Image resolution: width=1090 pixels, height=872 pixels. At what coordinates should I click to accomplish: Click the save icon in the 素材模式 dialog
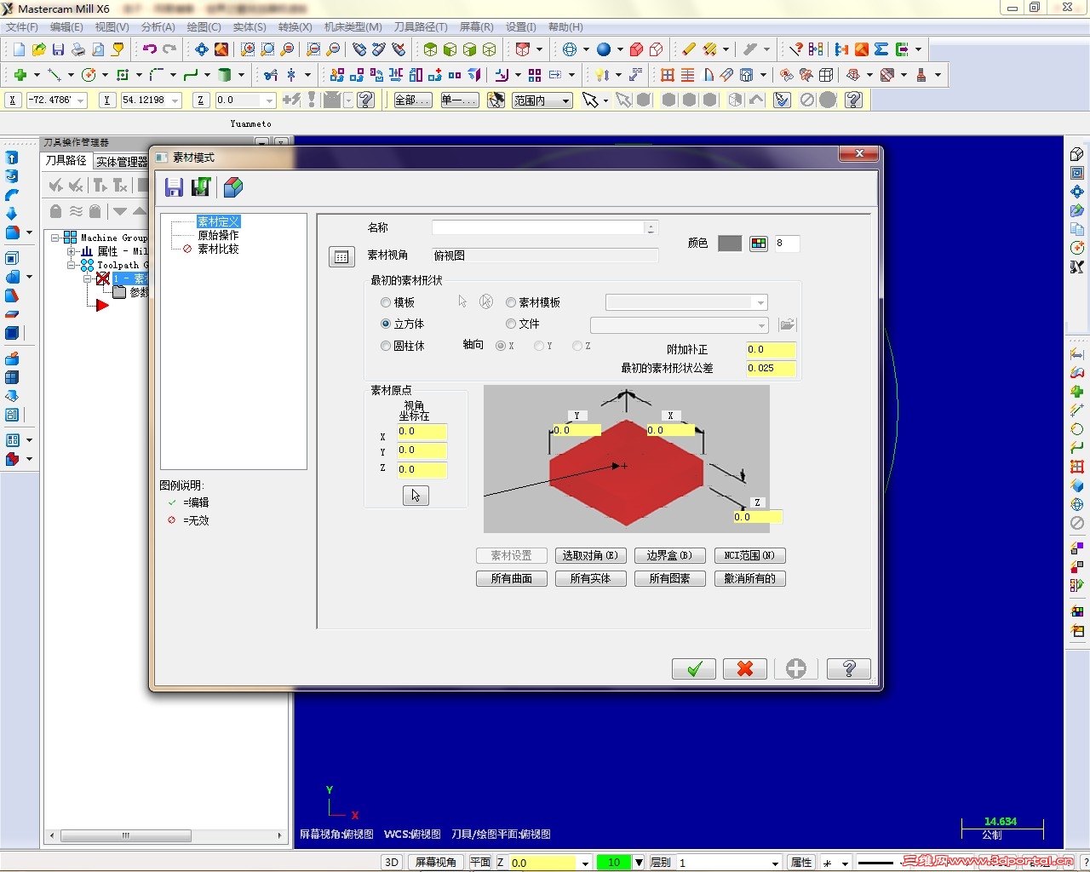[174, 187]
